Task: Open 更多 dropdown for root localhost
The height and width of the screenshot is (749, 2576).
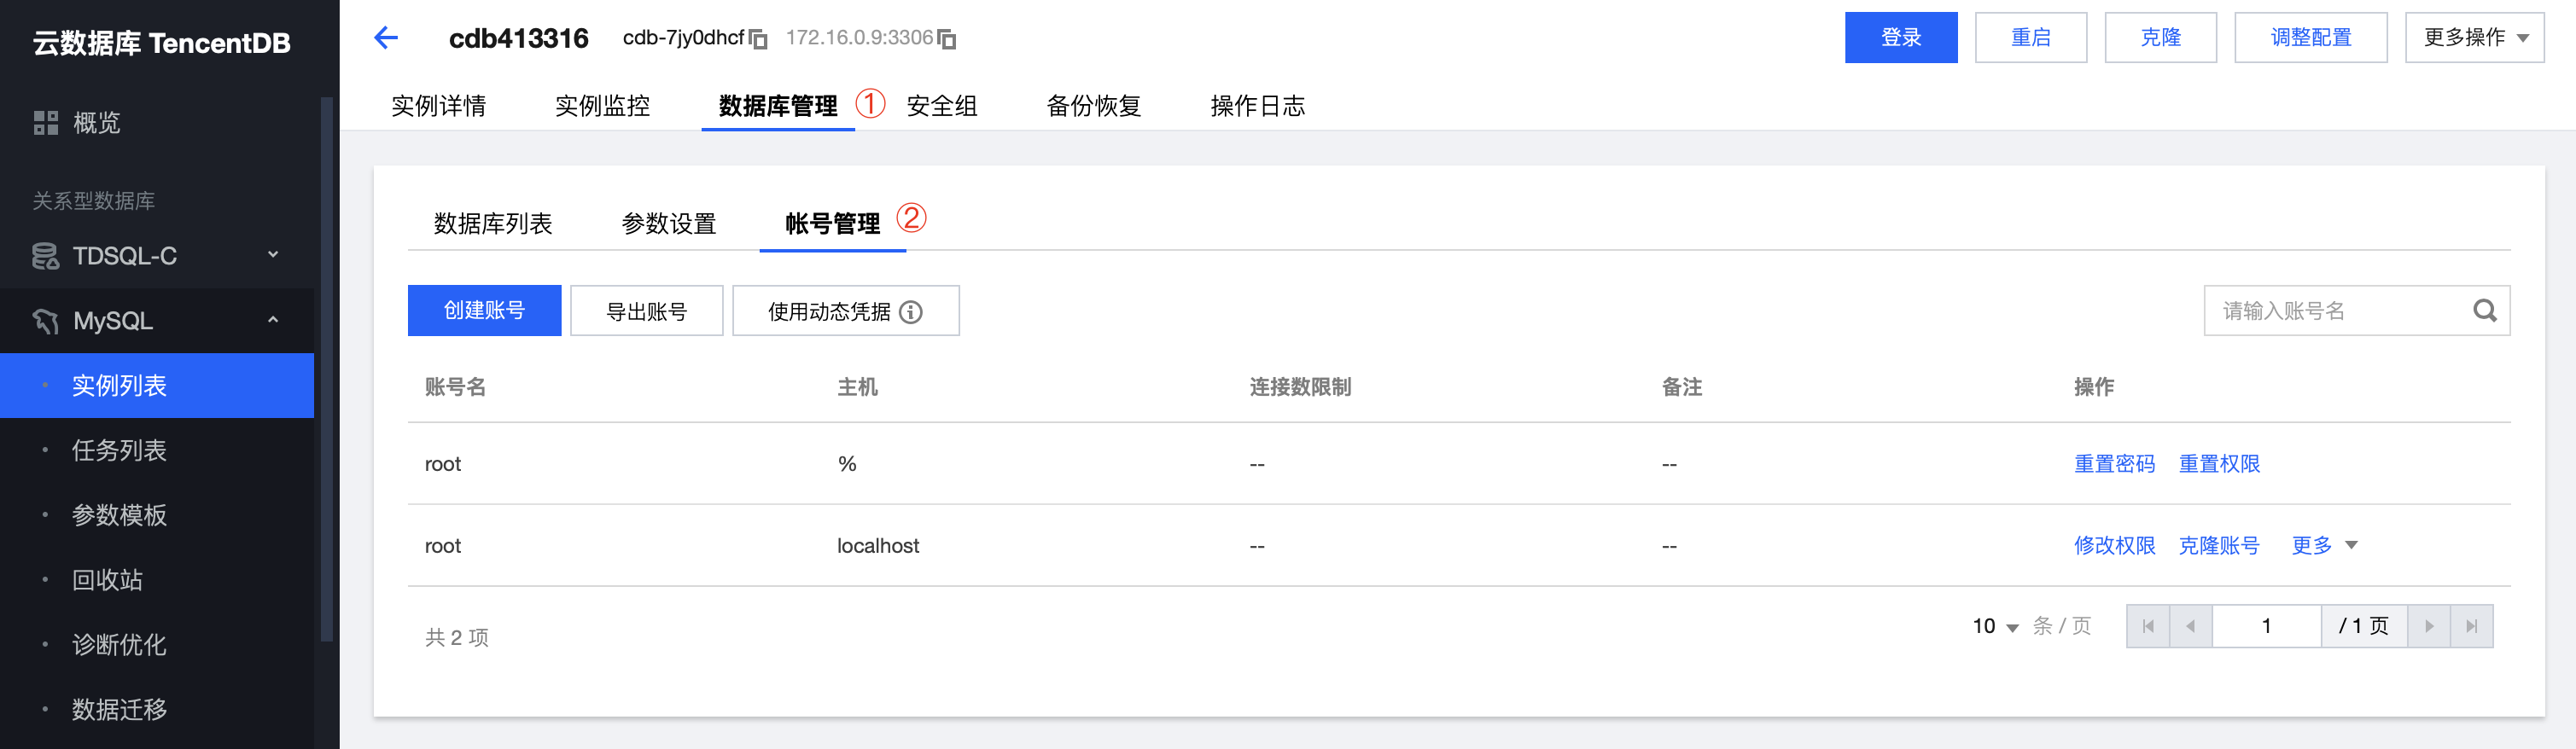Action: [x=2324, y=546]
